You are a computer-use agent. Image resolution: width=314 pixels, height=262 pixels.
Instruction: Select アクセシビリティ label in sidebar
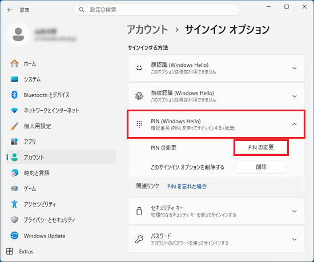[40, 204]
